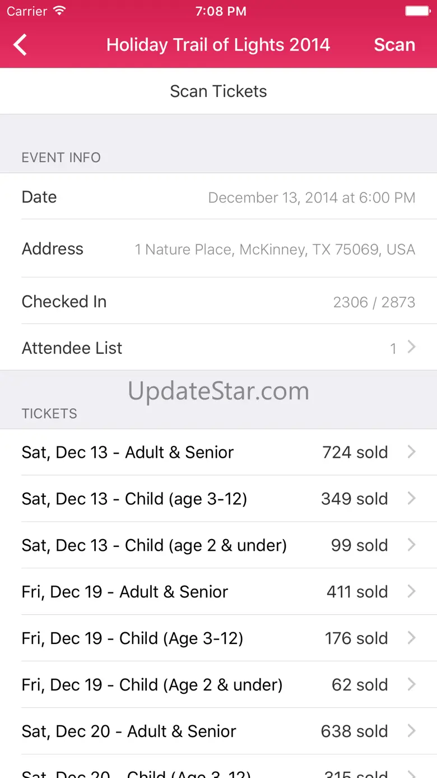
Task: Tap chevron beside 411 sold
Action: coord(411,591)
